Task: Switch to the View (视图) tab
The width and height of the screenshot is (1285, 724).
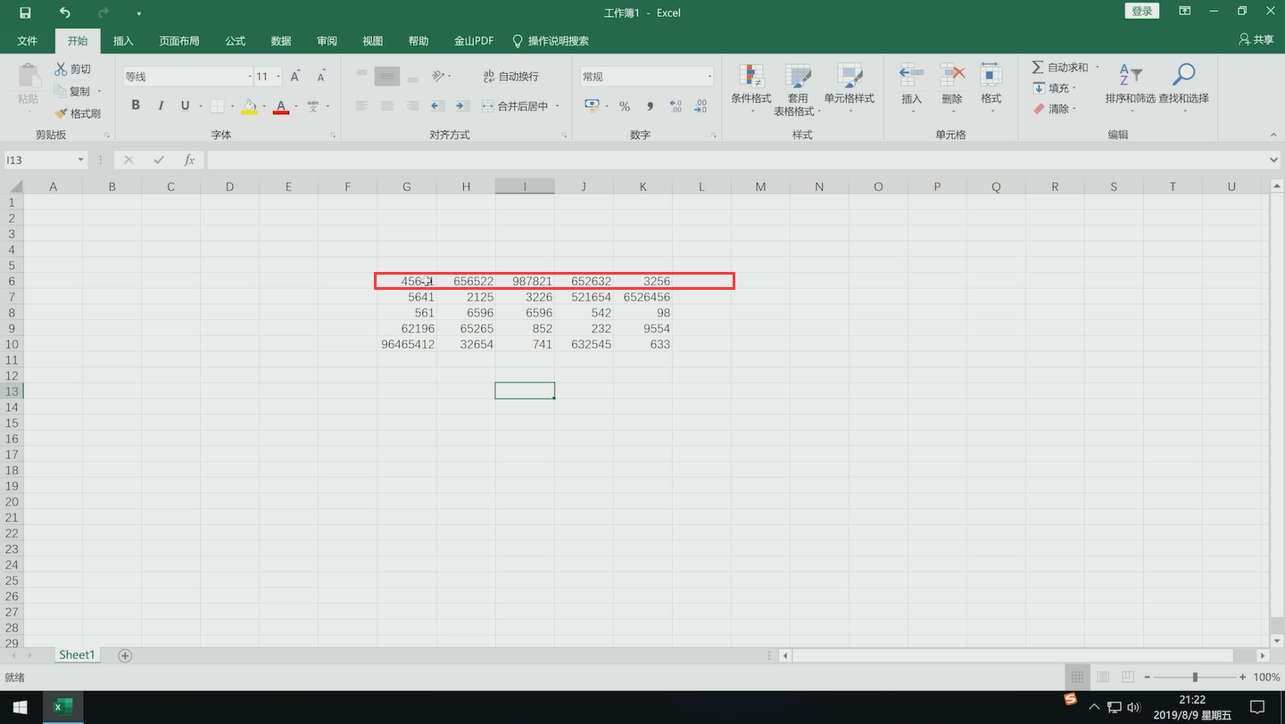Action: pos(372,41)
